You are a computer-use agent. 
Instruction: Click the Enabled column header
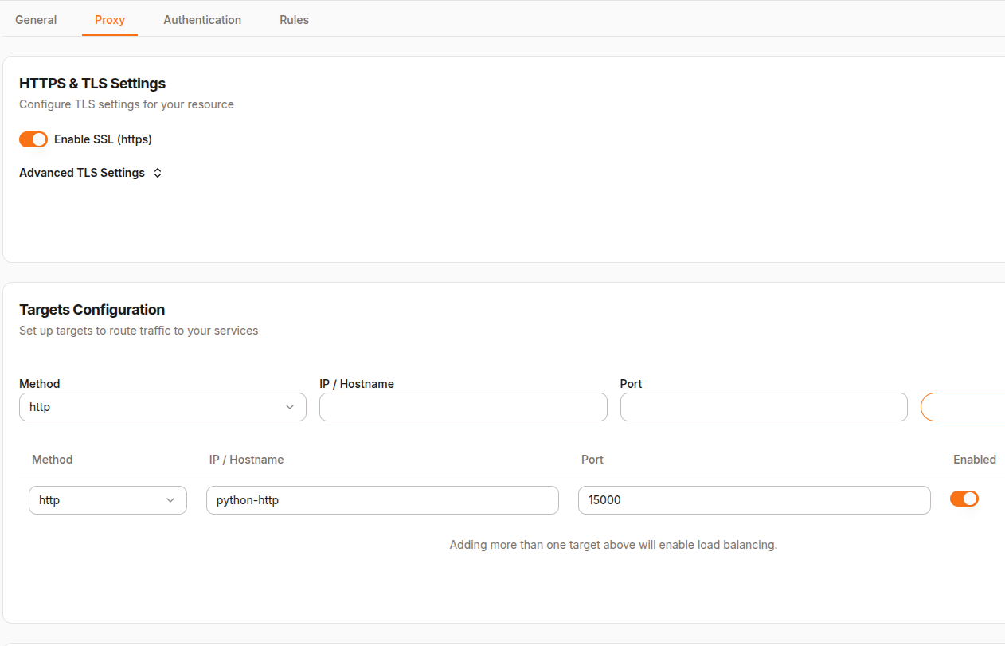click(x=975, y=460)
